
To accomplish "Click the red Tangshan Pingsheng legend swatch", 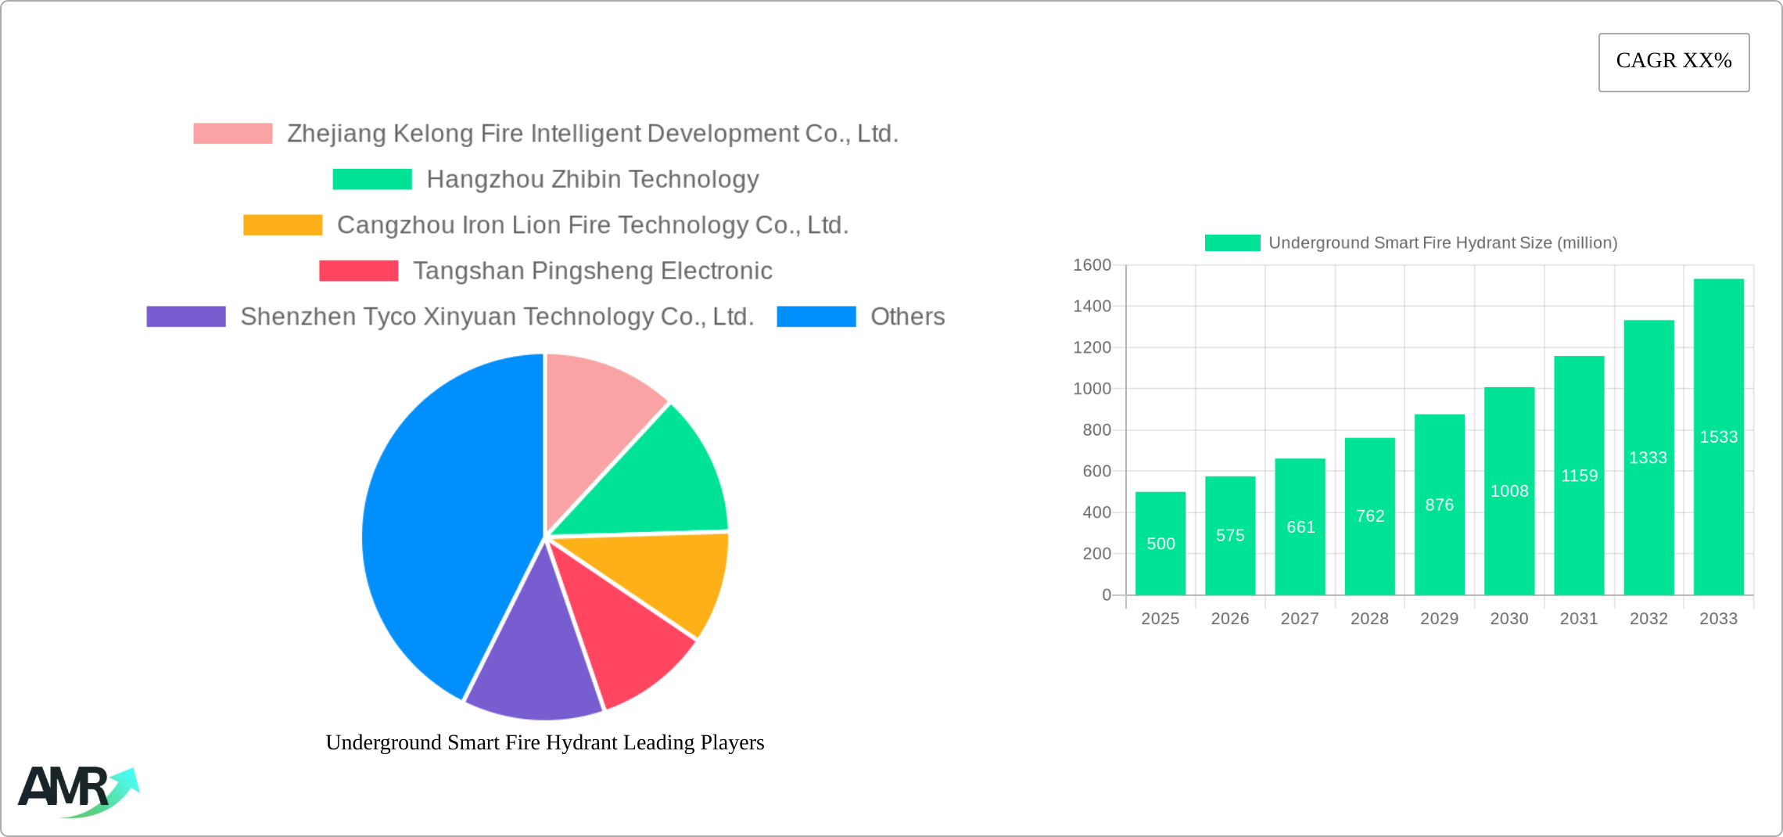I will 359,271.
